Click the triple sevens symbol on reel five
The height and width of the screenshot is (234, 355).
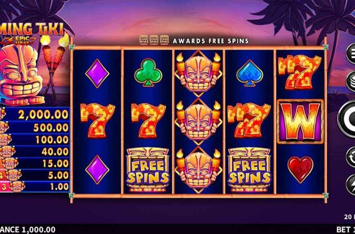[x=300, y=72]
